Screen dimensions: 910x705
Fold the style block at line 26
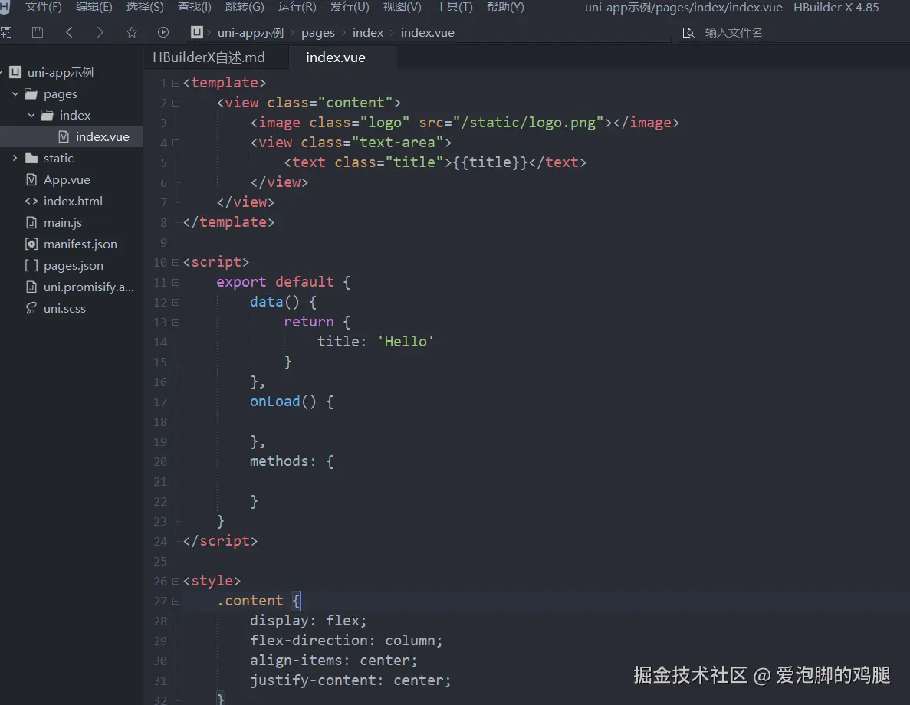click(x=176, y=581)
